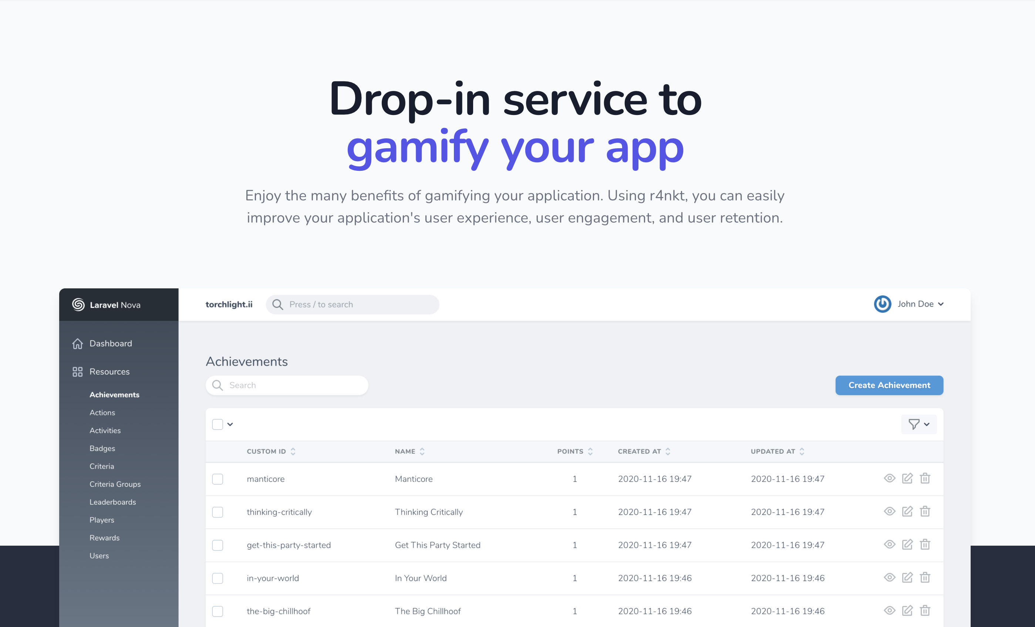The height and width of the screenshot is (627, 1035).
Task: Edit the Thinking Critically achievement
Action: click(x=907, y=512)
